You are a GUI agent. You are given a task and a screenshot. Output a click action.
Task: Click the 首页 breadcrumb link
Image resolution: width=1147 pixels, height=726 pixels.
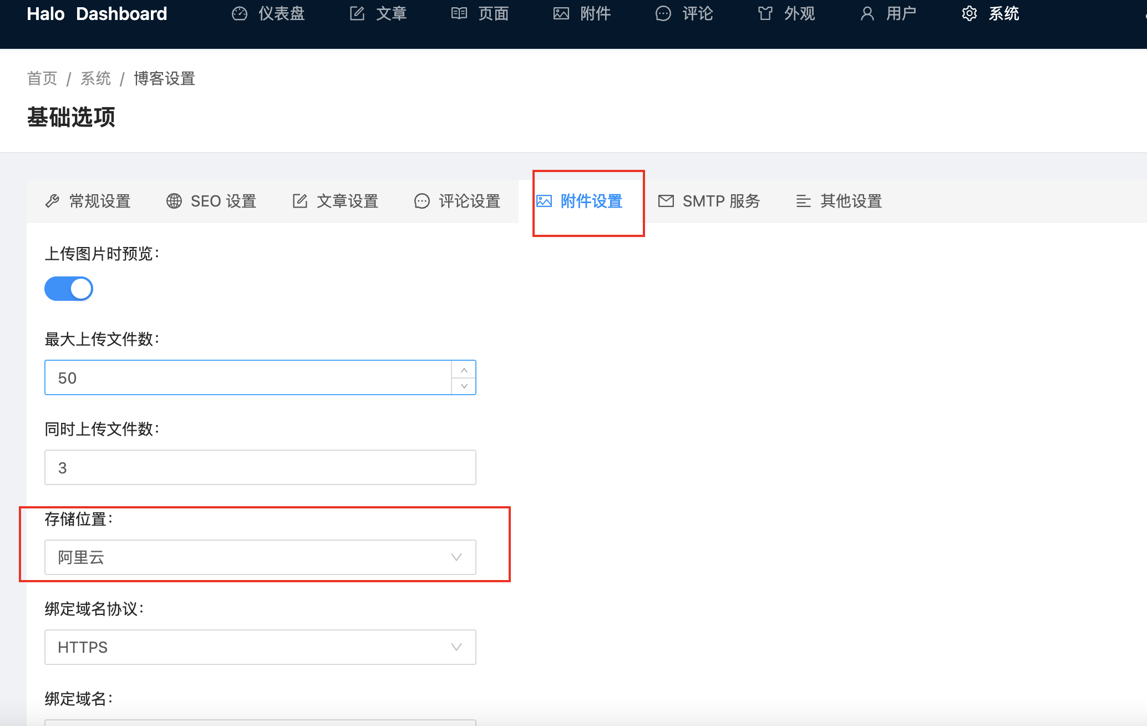click(42, 79)
